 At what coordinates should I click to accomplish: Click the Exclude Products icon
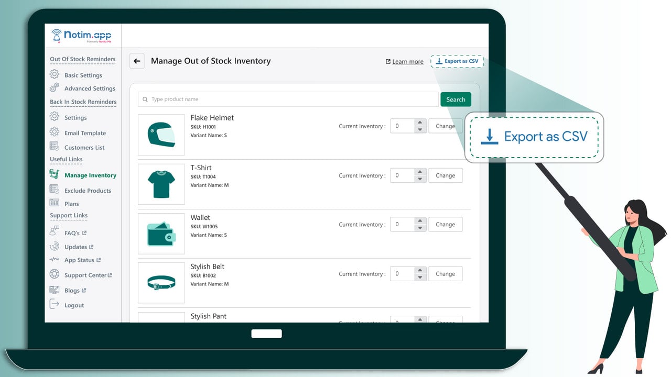pos(55,190)
